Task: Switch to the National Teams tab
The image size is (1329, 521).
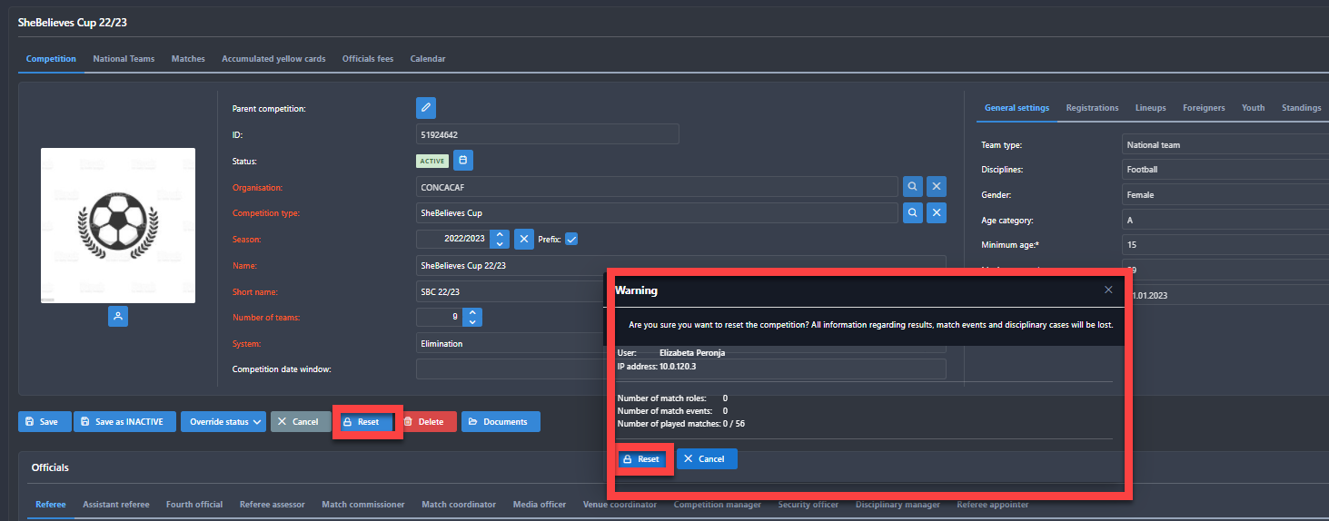Action: pos(124,59)
